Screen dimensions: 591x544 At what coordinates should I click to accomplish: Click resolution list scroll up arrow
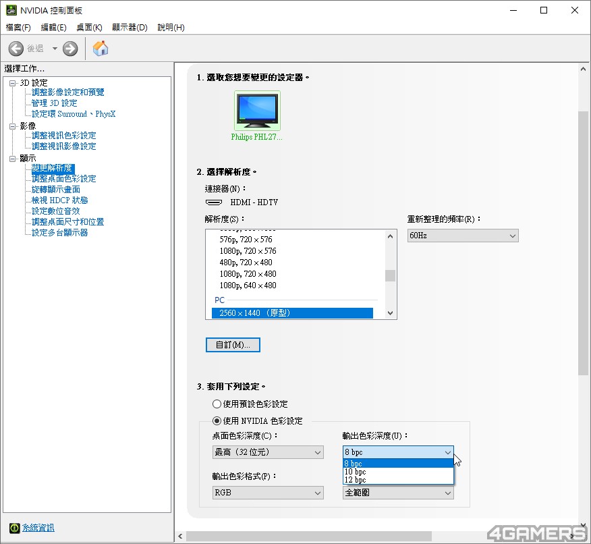coord(391,236)
